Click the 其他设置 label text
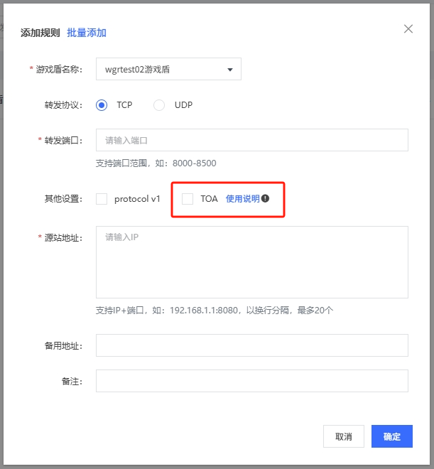The image size is (434, 469). point(63,199)
